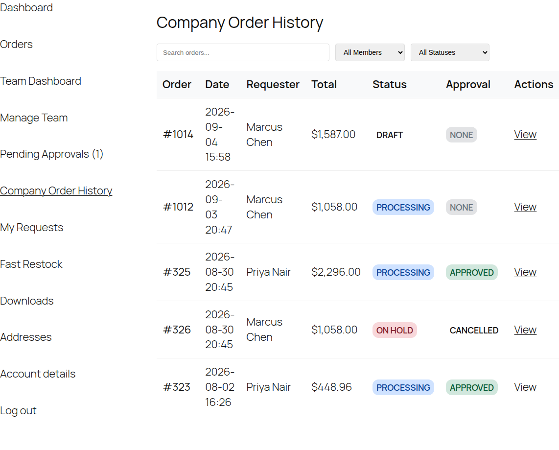Open the Dashboard sidebar link
Image resolution: width=559 pixels, height=450 pixels.
pyautogui.click(x=26, y=7)
